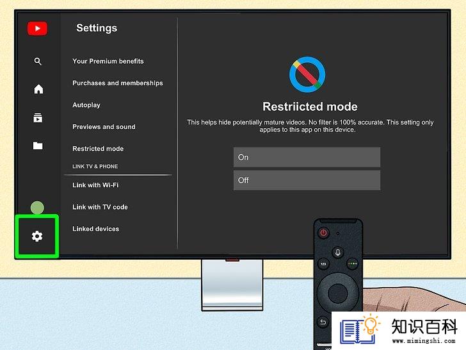Open the Library folder icon
Viewport: 466px width, 350px height.
tap(38, 146)
